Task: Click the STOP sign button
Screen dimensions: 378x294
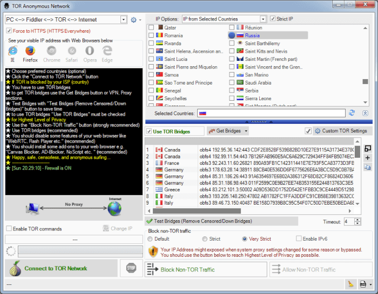Action: [x=131, y=268]
